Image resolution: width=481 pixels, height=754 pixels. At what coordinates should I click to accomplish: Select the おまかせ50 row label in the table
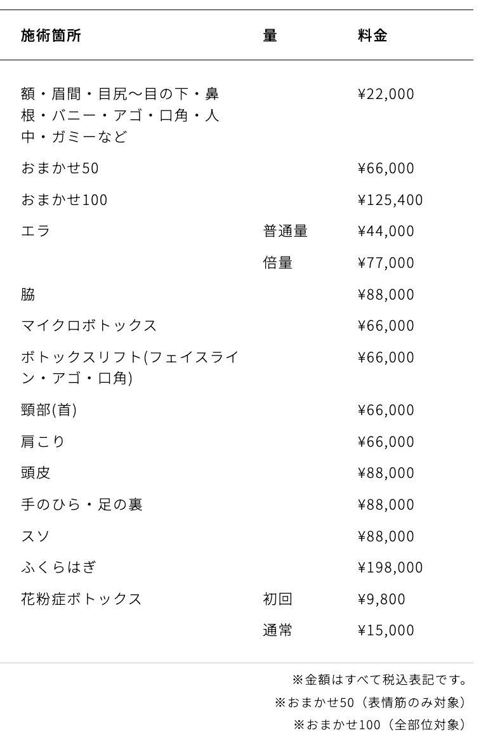pyautogui.click(x=60, y=169)
